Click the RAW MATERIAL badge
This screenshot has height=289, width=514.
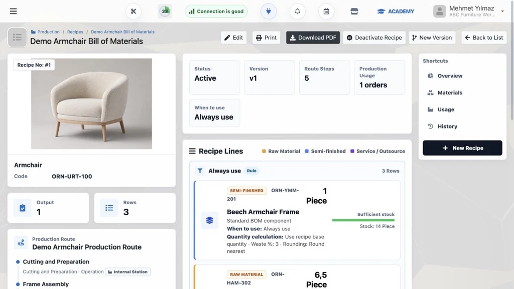(x=246, y=274)
